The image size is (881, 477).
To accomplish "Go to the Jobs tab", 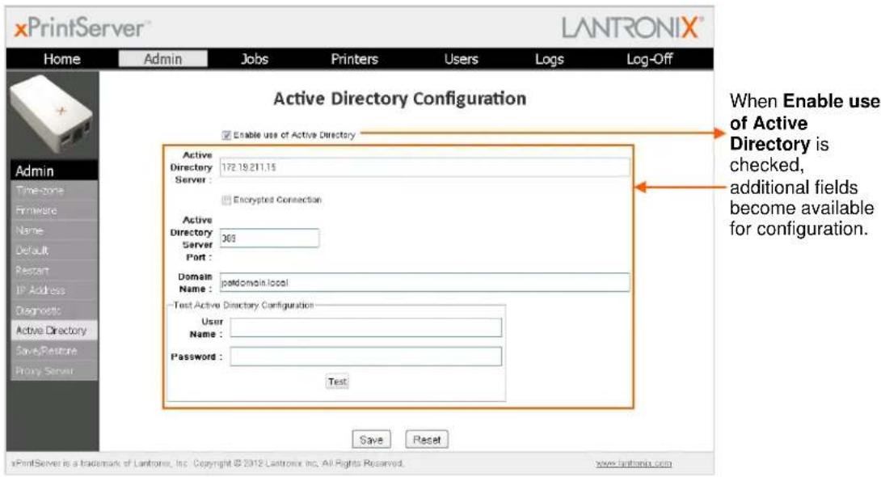I will 255,59.
